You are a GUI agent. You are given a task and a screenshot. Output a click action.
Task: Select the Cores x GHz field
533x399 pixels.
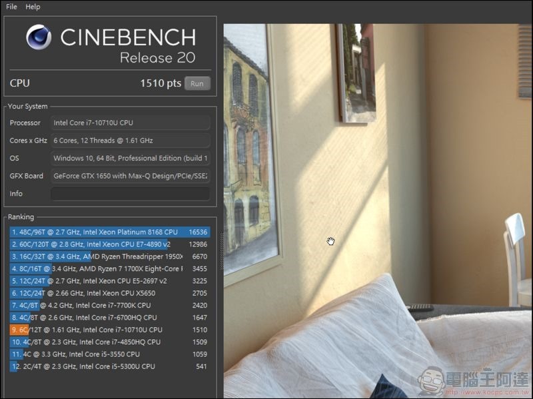coord(131,141)
